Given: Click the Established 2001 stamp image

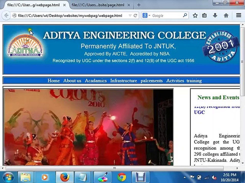Looking at the screenshot, I should [x=221, y=46].
